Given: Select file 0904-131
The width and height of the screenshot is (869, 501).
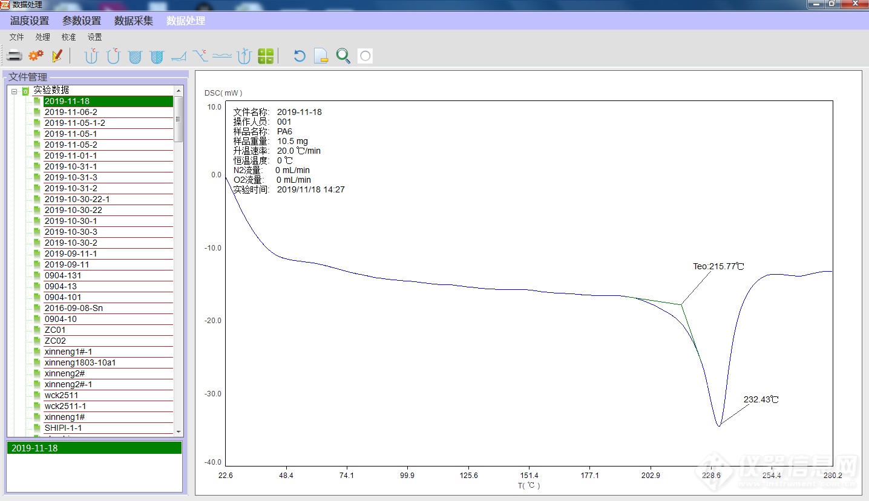Looking at the screenshot, I should pos(108,275).
